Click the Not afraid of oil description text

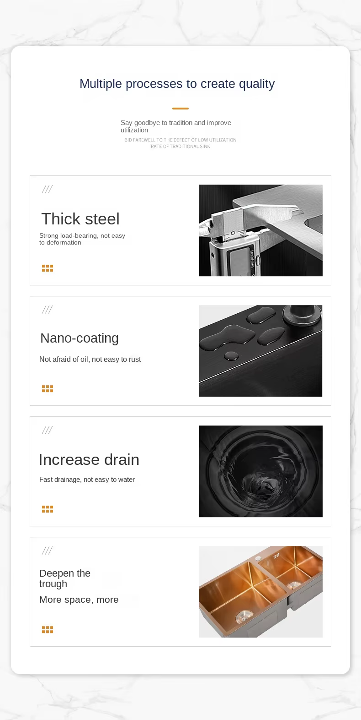point(90,360)
